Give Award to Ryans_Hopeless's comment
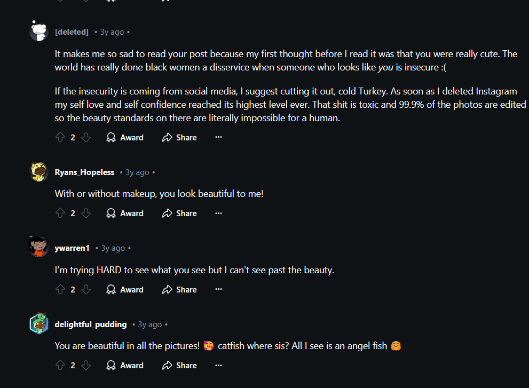Viewport: 529px width, 388px height. pyautogui.click(x=125, y=213)
